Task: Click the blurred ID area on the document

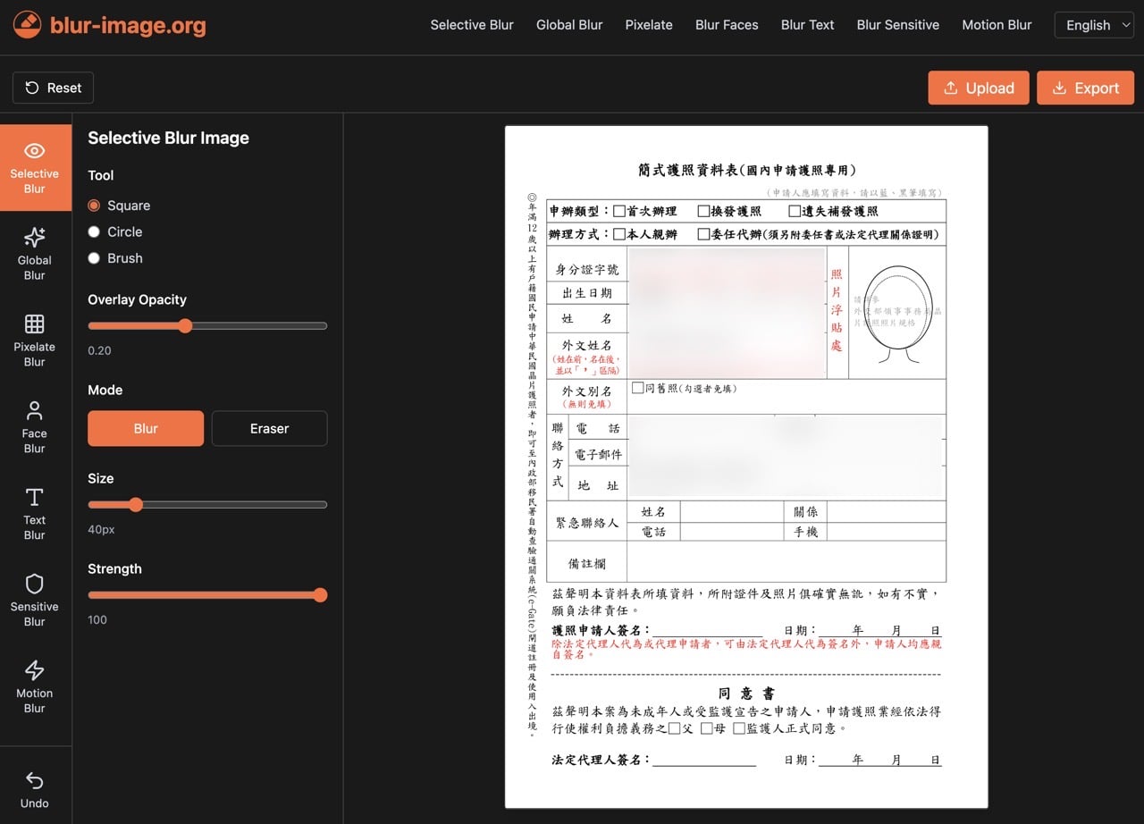Action: 727,313
